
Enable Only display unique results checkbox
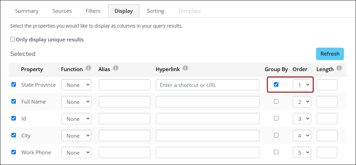tap(13, 39)
